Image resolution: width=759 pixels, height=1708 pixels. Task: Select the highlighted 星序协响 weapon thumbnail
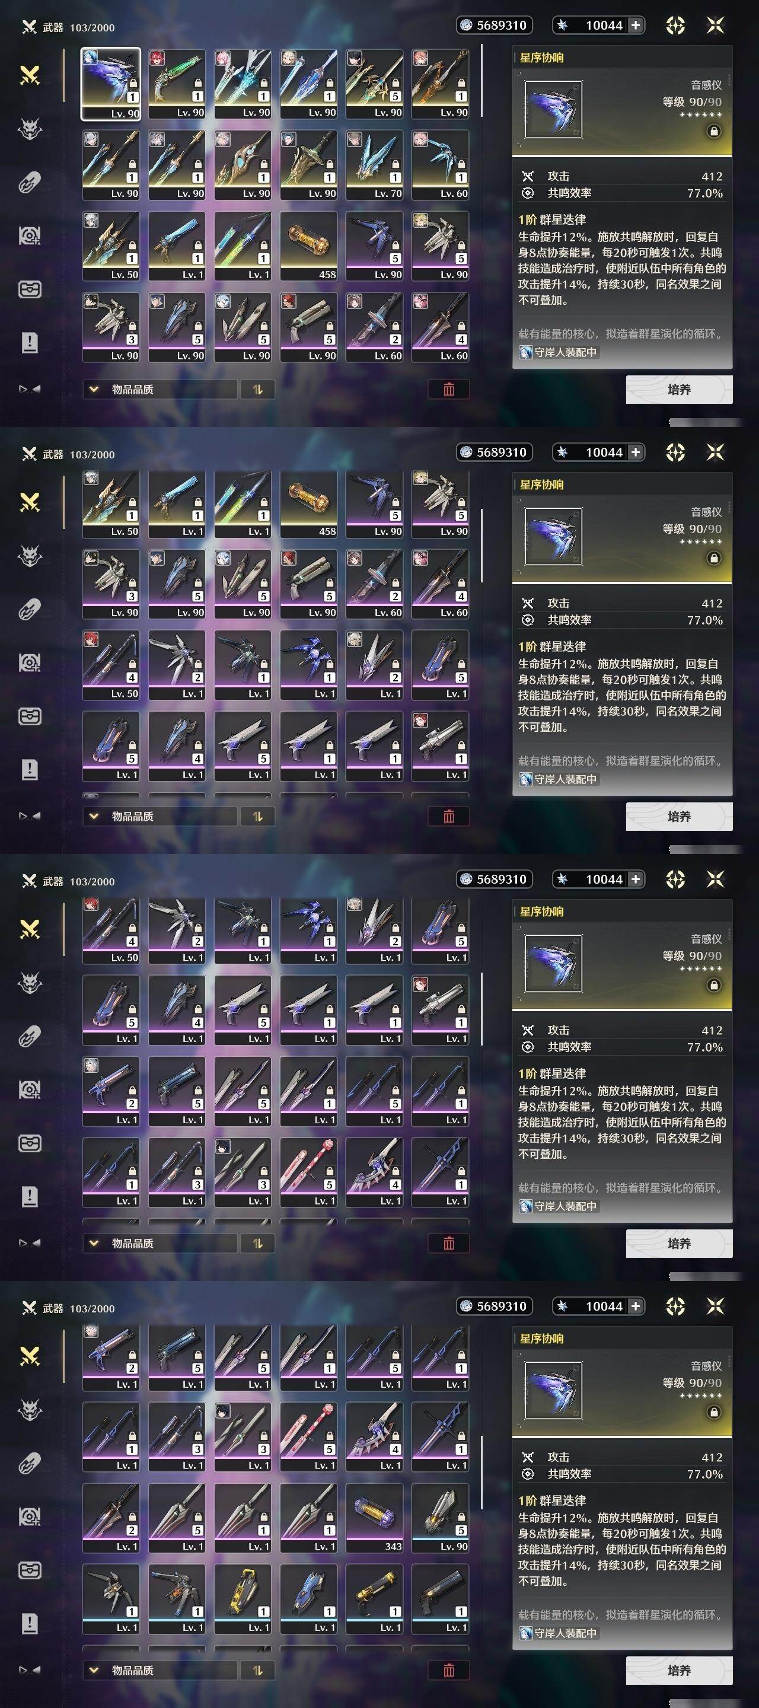(111, 84)
